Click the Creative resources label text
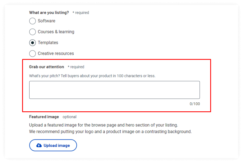Viewport: 243px width, 163px height. pyautogui.click(x=56, y=54)
